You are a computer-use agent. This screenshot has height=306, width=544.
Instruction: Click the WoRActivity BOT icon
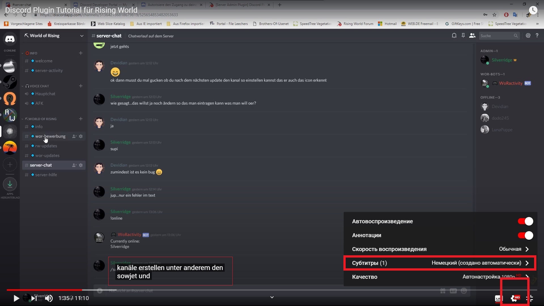tap(484, 83)
